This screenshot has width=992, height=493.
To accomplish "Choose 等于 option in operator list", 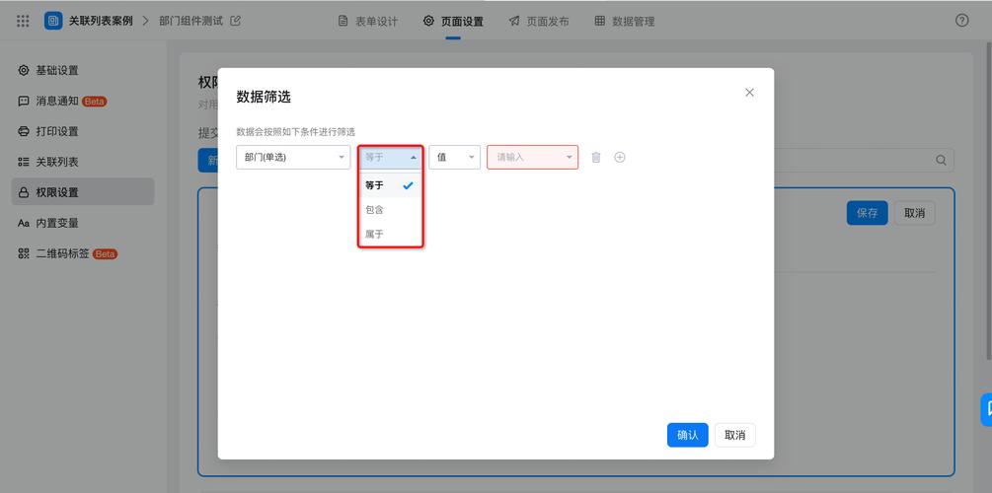I will pos(390,185).
